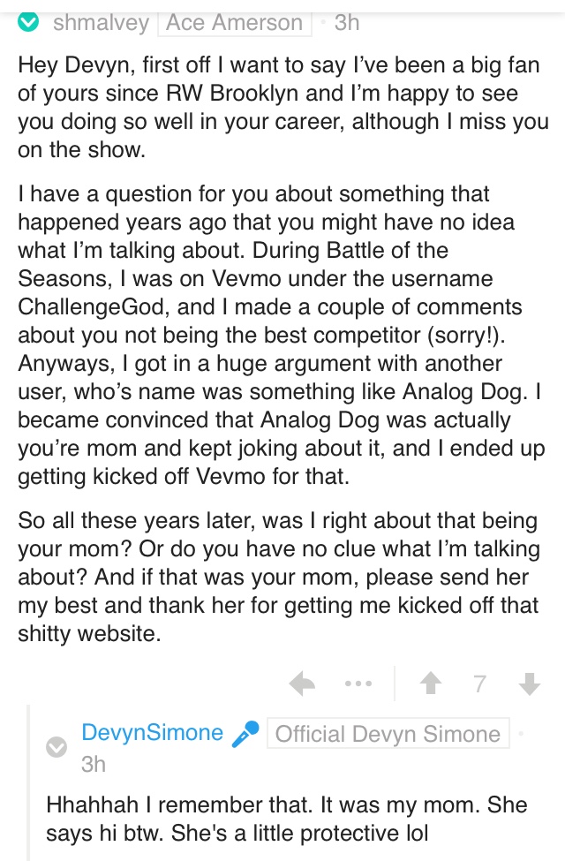Collapse thread via indent line beside Devyn's reply
The height and width of the screenshot is (861, 565).
pyautogui.click(x=28, y=782)
